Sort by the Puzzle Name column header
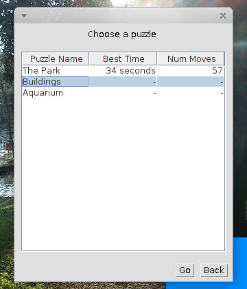 tap(56, 58)
